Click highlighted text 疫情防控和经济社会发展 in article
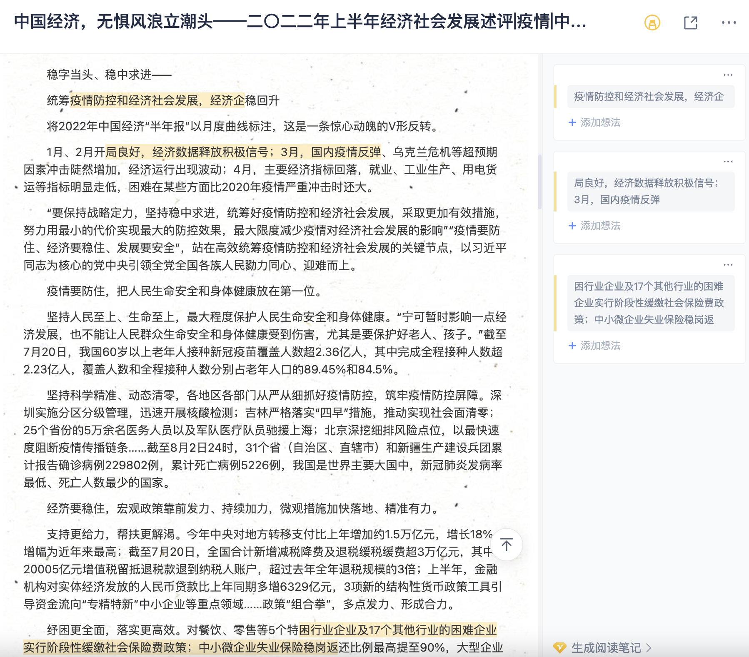 tap(157, 100)
